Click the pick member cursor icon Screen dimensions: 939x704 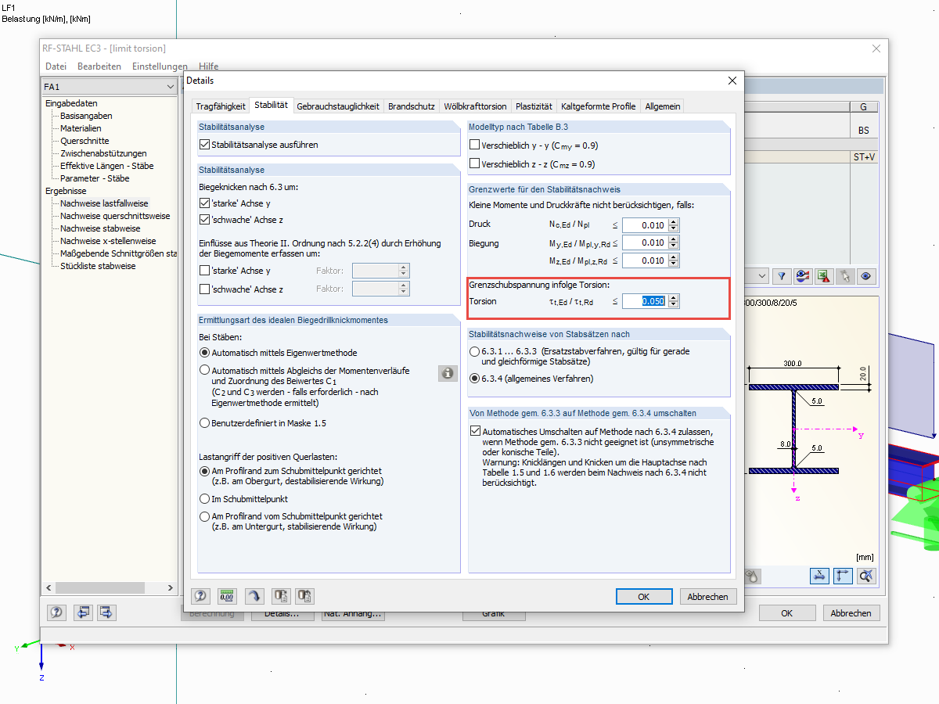(844, 276)
